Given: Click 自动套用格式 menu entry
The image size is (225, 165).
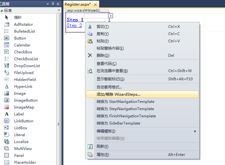Looking at the screenshot, I should (x=109, y=87).
